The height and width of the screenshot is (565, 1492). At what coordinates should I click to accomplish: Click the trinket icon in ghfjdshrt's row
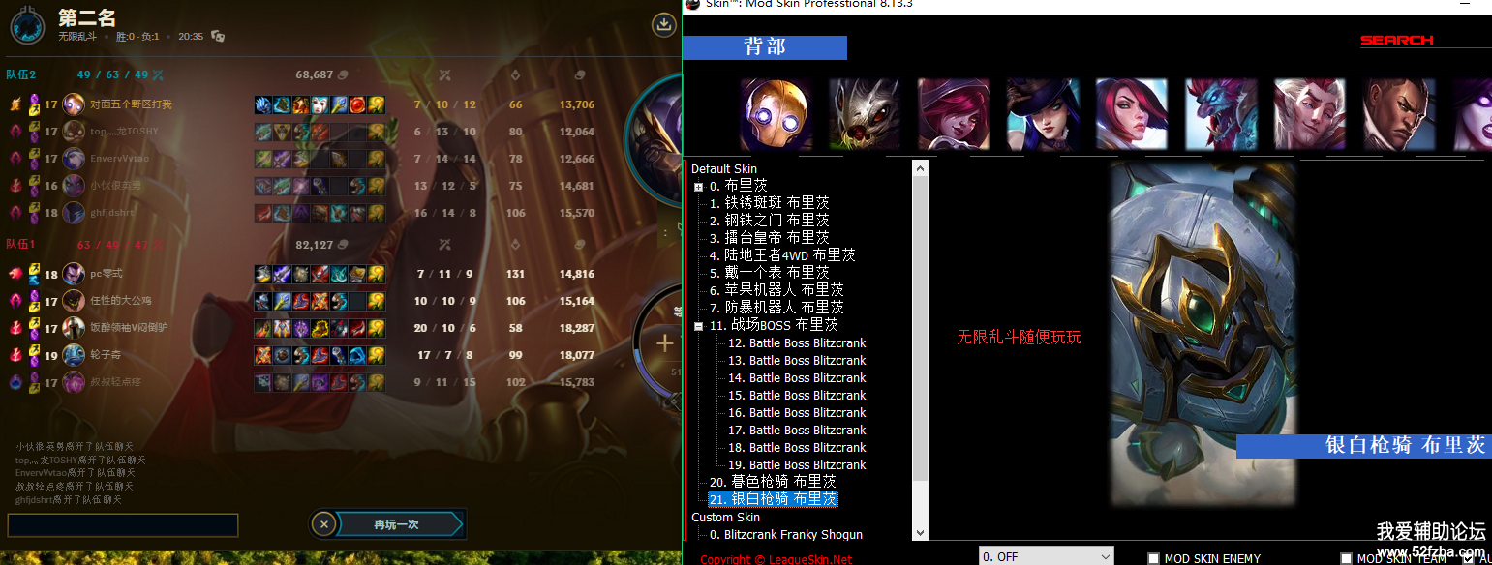[377, 213]
